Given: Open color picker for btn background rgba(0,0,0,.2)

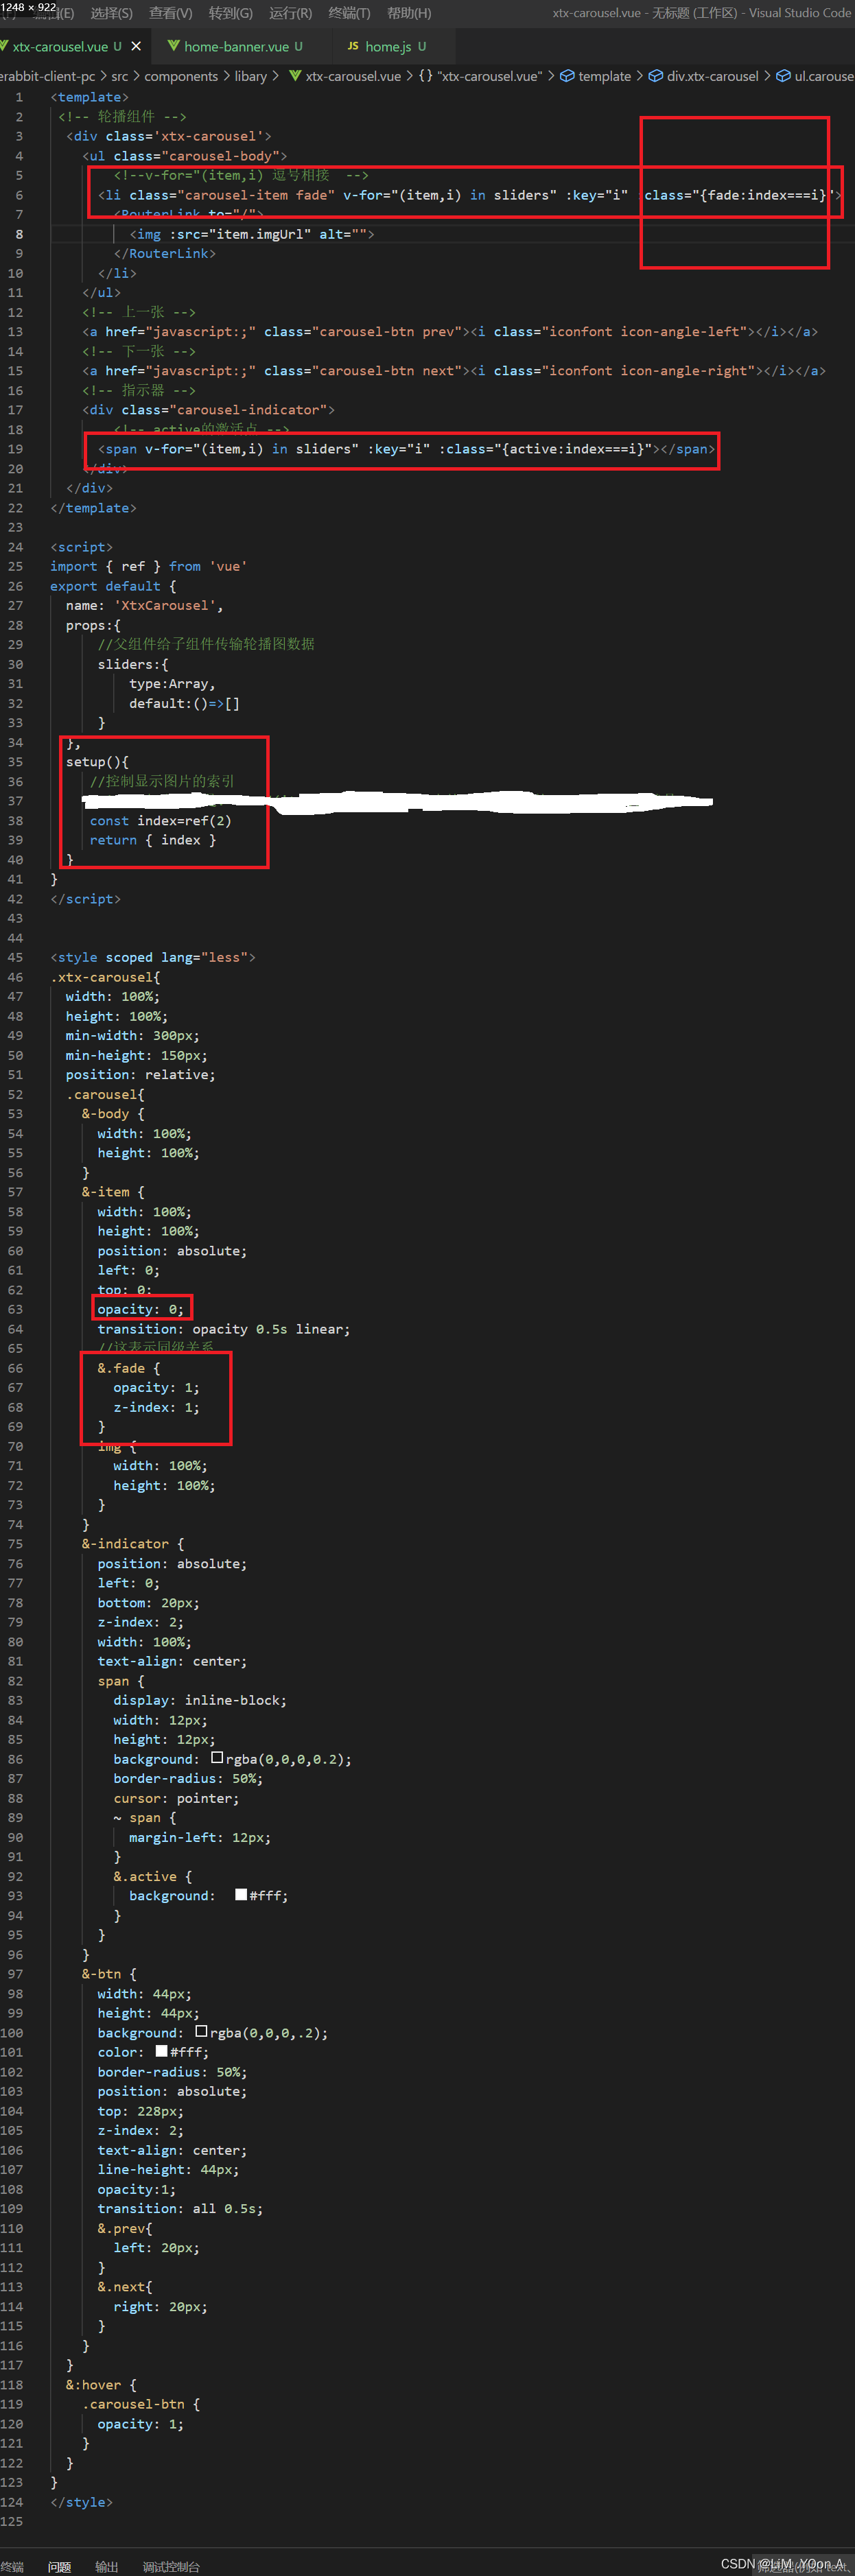Looking at the screenshot, I should click(x=201, y=2031).
